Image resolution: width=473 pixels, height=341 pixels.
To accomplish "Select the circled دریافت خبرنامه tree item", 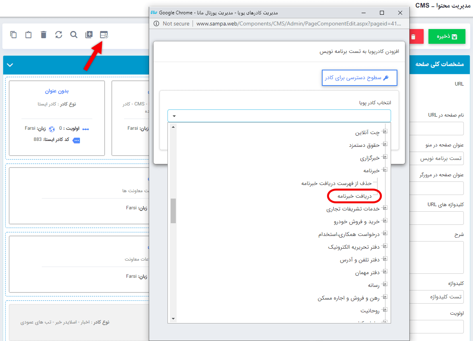I will (354, 196).
